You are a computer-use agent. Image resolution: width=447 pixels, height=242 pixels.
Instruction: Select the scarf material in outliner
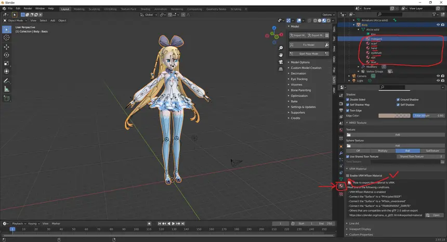coord(374,44)
